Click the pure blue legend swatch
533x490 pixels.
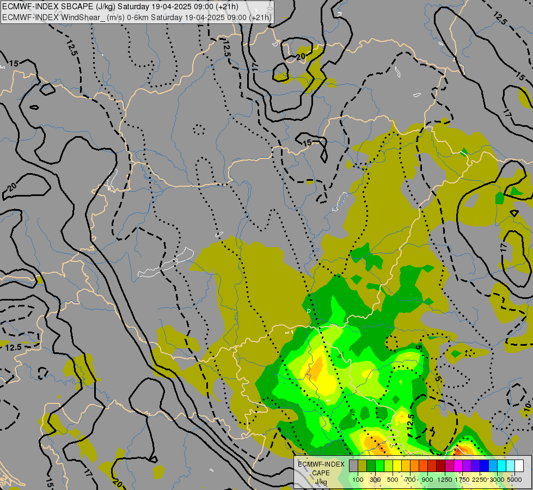pyautogui.click(x=485, y=465)
